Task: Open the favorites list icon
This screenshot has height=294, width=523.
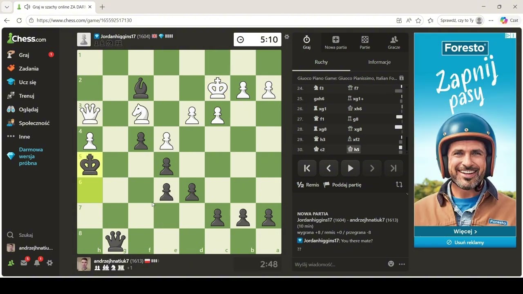Action: tap(430, 20)
